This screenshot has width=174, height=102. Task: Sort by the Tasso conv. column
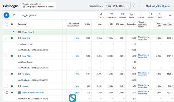tap(159, 24)
